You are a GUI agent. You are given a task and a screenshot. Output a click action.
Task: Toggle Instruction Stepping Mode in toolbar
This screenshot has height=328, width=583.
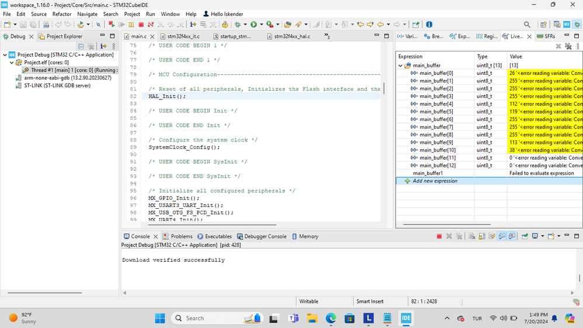193,25
